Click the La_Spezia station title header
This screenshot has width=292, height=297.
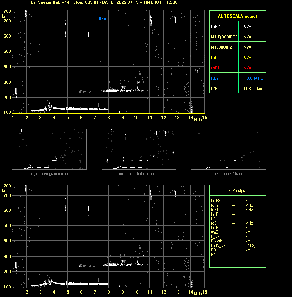[104, 2]
